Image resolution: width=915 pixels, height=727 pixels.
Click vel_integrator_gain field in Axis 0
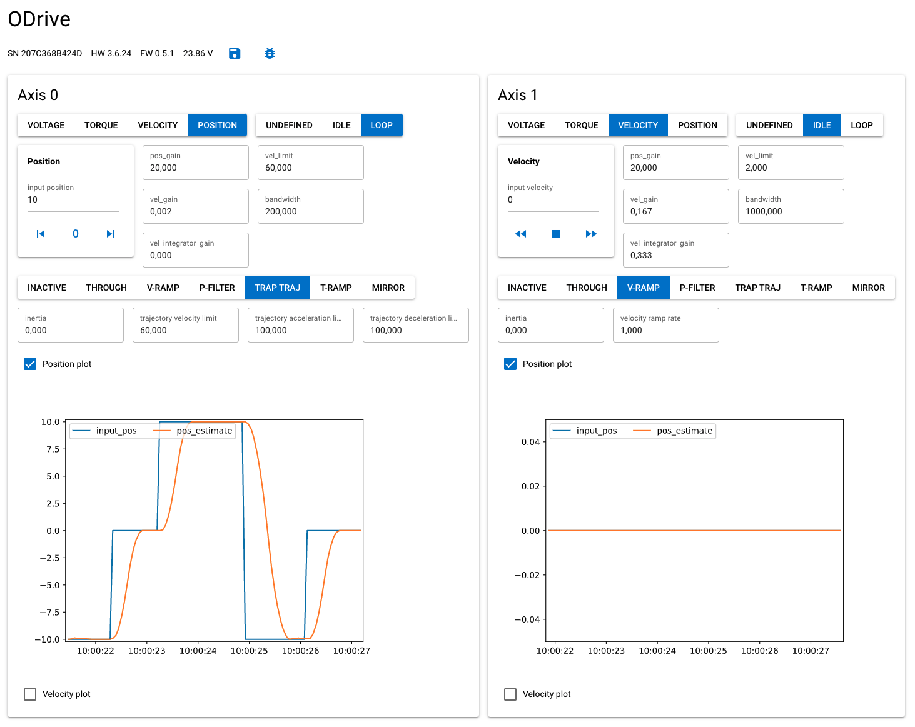point(196,250)
